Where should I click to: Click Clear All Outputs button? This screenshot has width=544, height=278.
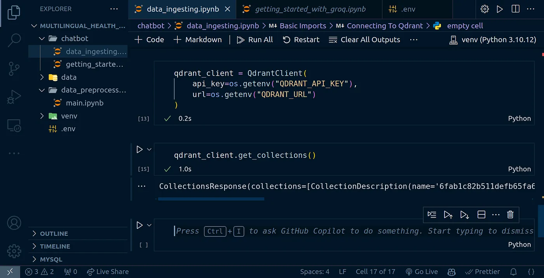point(364,40)
